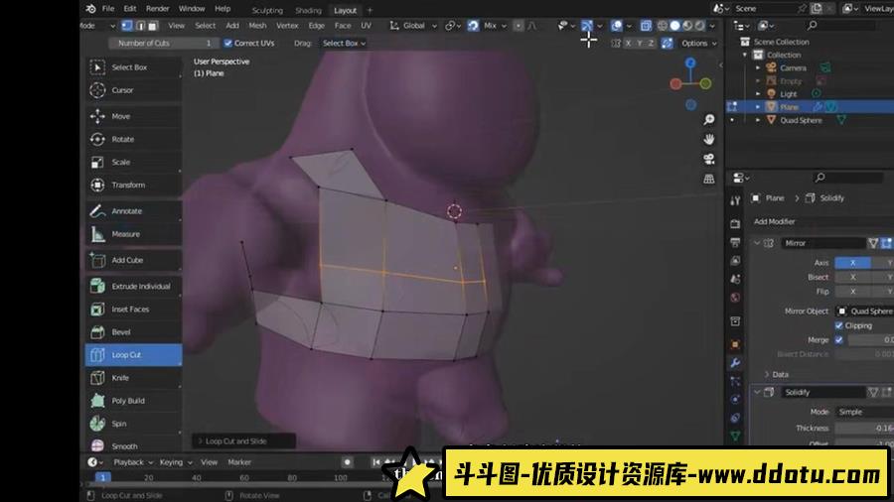Viewport: 894px width, 502px height.
Task: Toggle the Correct UVs checkbox
Action: point(228,43)
